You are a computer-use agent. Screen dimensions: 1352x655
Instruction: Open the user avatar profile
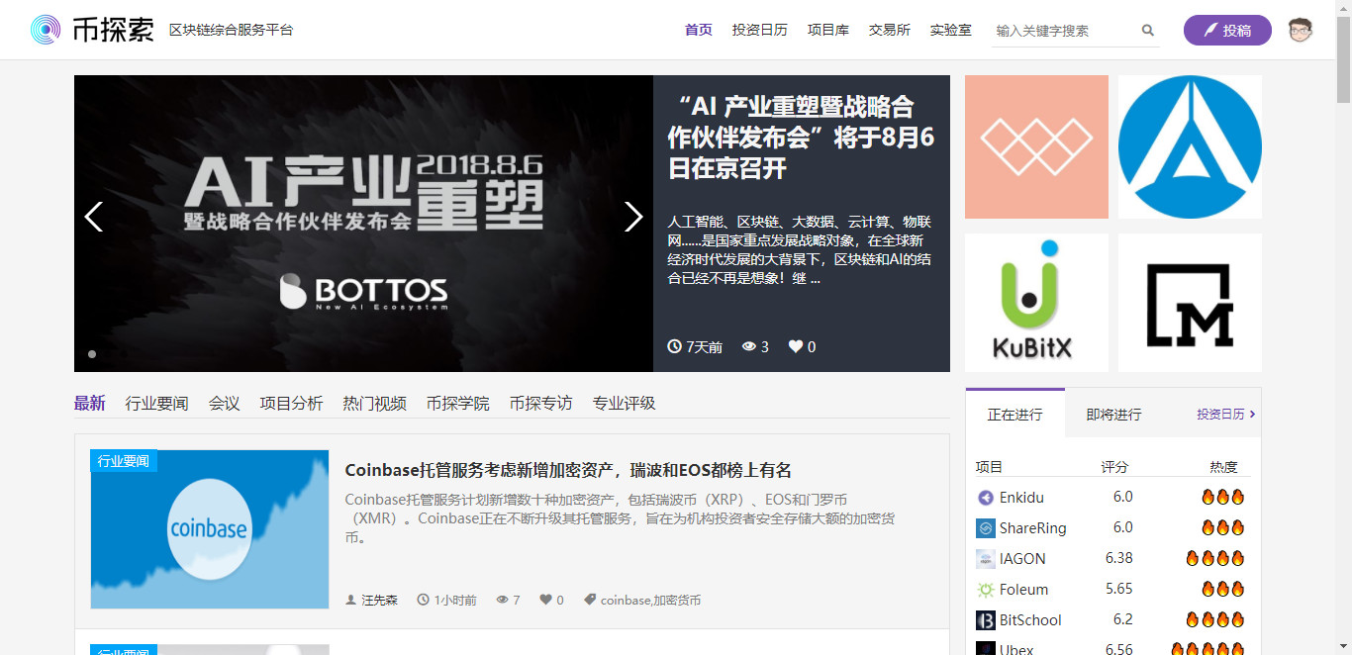point(1301,30)
